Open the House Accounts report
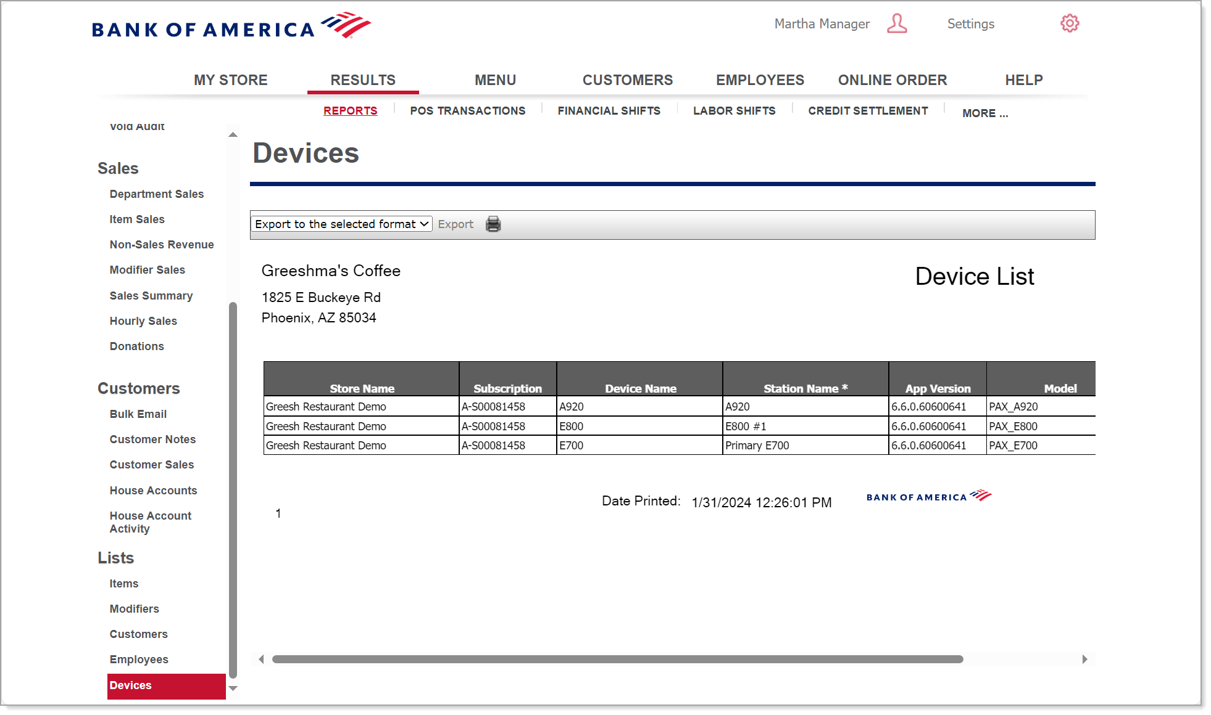Image resolution: width=1211 pixels, height=715 pixels. click(154, 491)
